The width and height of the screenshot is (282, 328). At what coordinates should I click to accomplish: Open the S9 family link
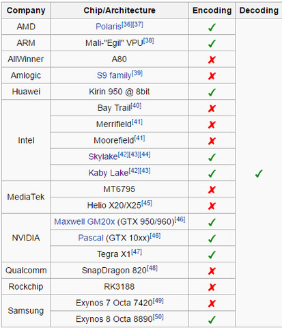pos(114,75)
